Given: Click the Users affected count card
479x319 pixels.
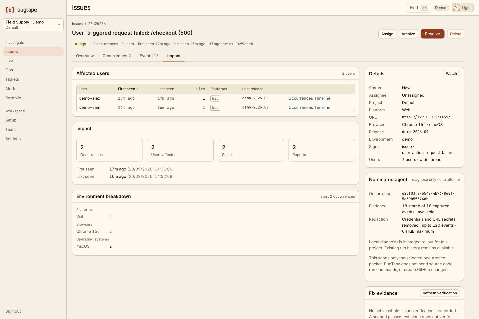Looking at the screenshot, I should (180, 150).
